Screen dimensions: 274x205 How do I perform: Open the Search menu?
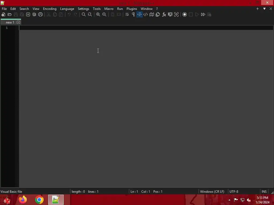[24, 9]
